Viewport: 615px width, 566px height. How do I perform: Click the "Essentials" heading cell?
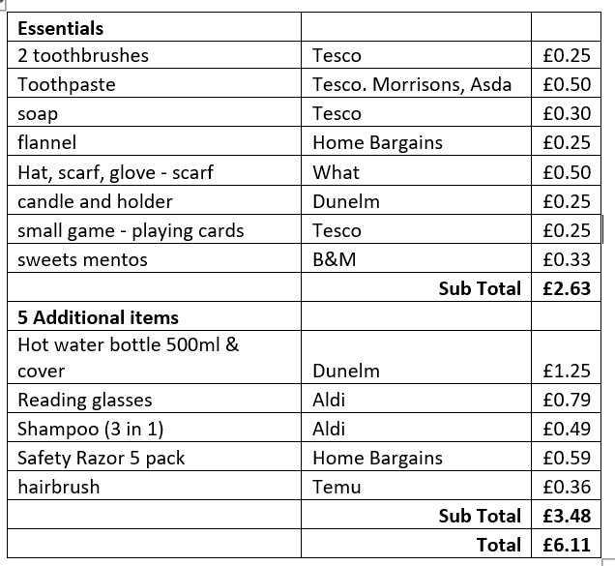tap(61, 29)
